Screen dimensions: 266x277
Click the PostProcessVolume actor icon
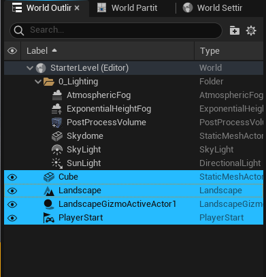click(x=56, y=123)
